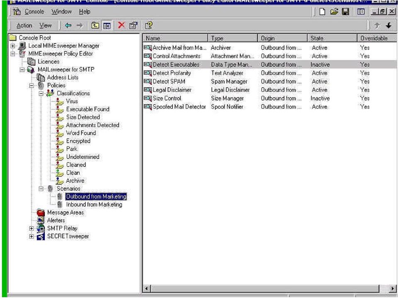Expand the SECRETsweeper node
The height and width of the screenshot is (299, 398).
[32, 237]
